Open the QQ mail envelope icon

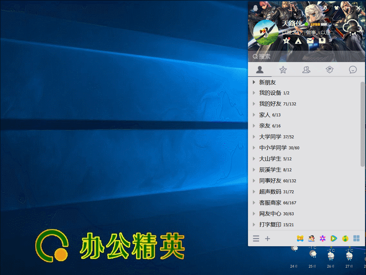pyautogui.click(x=310, y=41)
